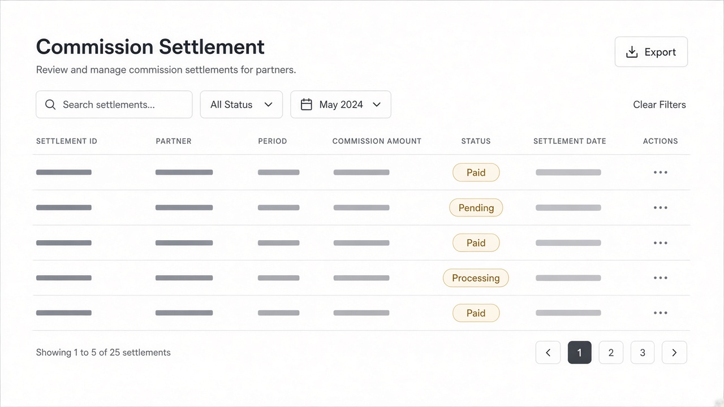Sort by Partner column header
724x407 pixels.
[174, 141]
